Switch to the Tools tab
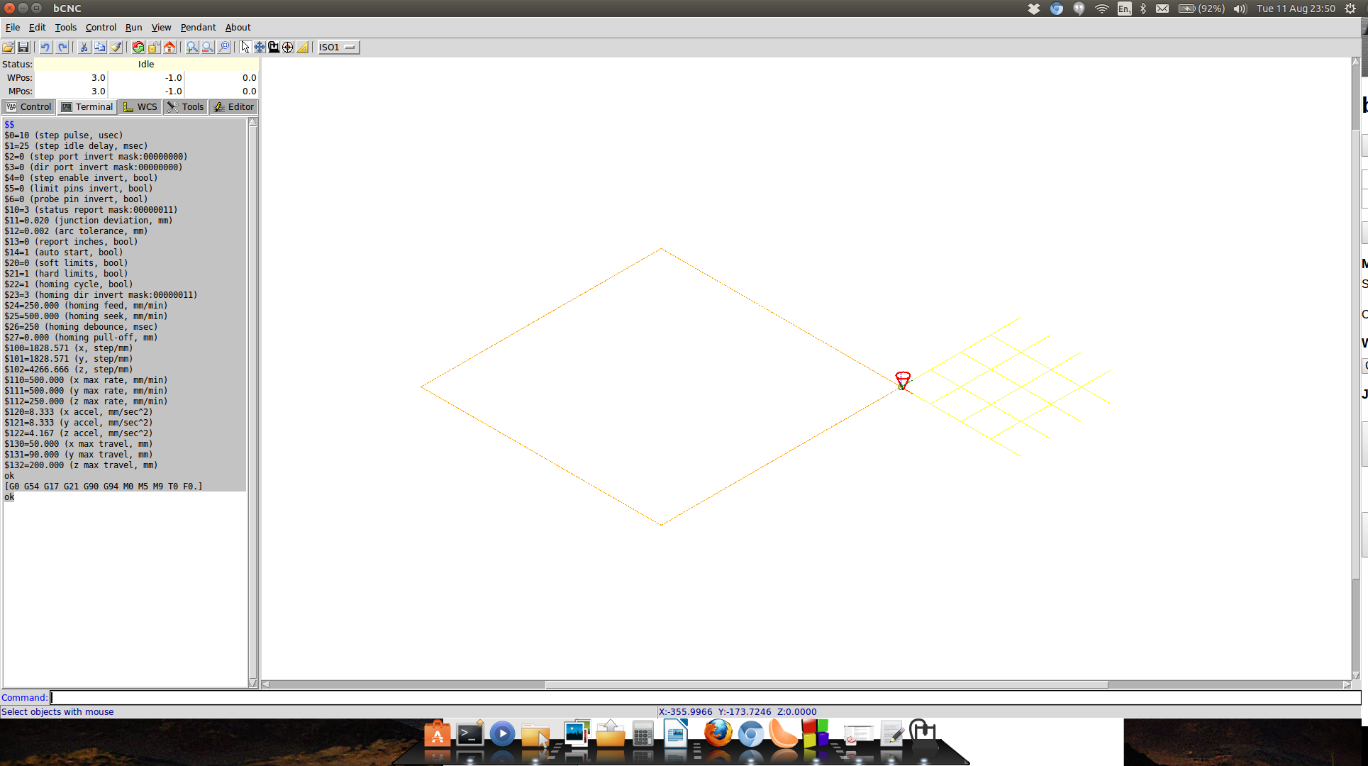1368x766 pixels. click(x=186, y=106)
